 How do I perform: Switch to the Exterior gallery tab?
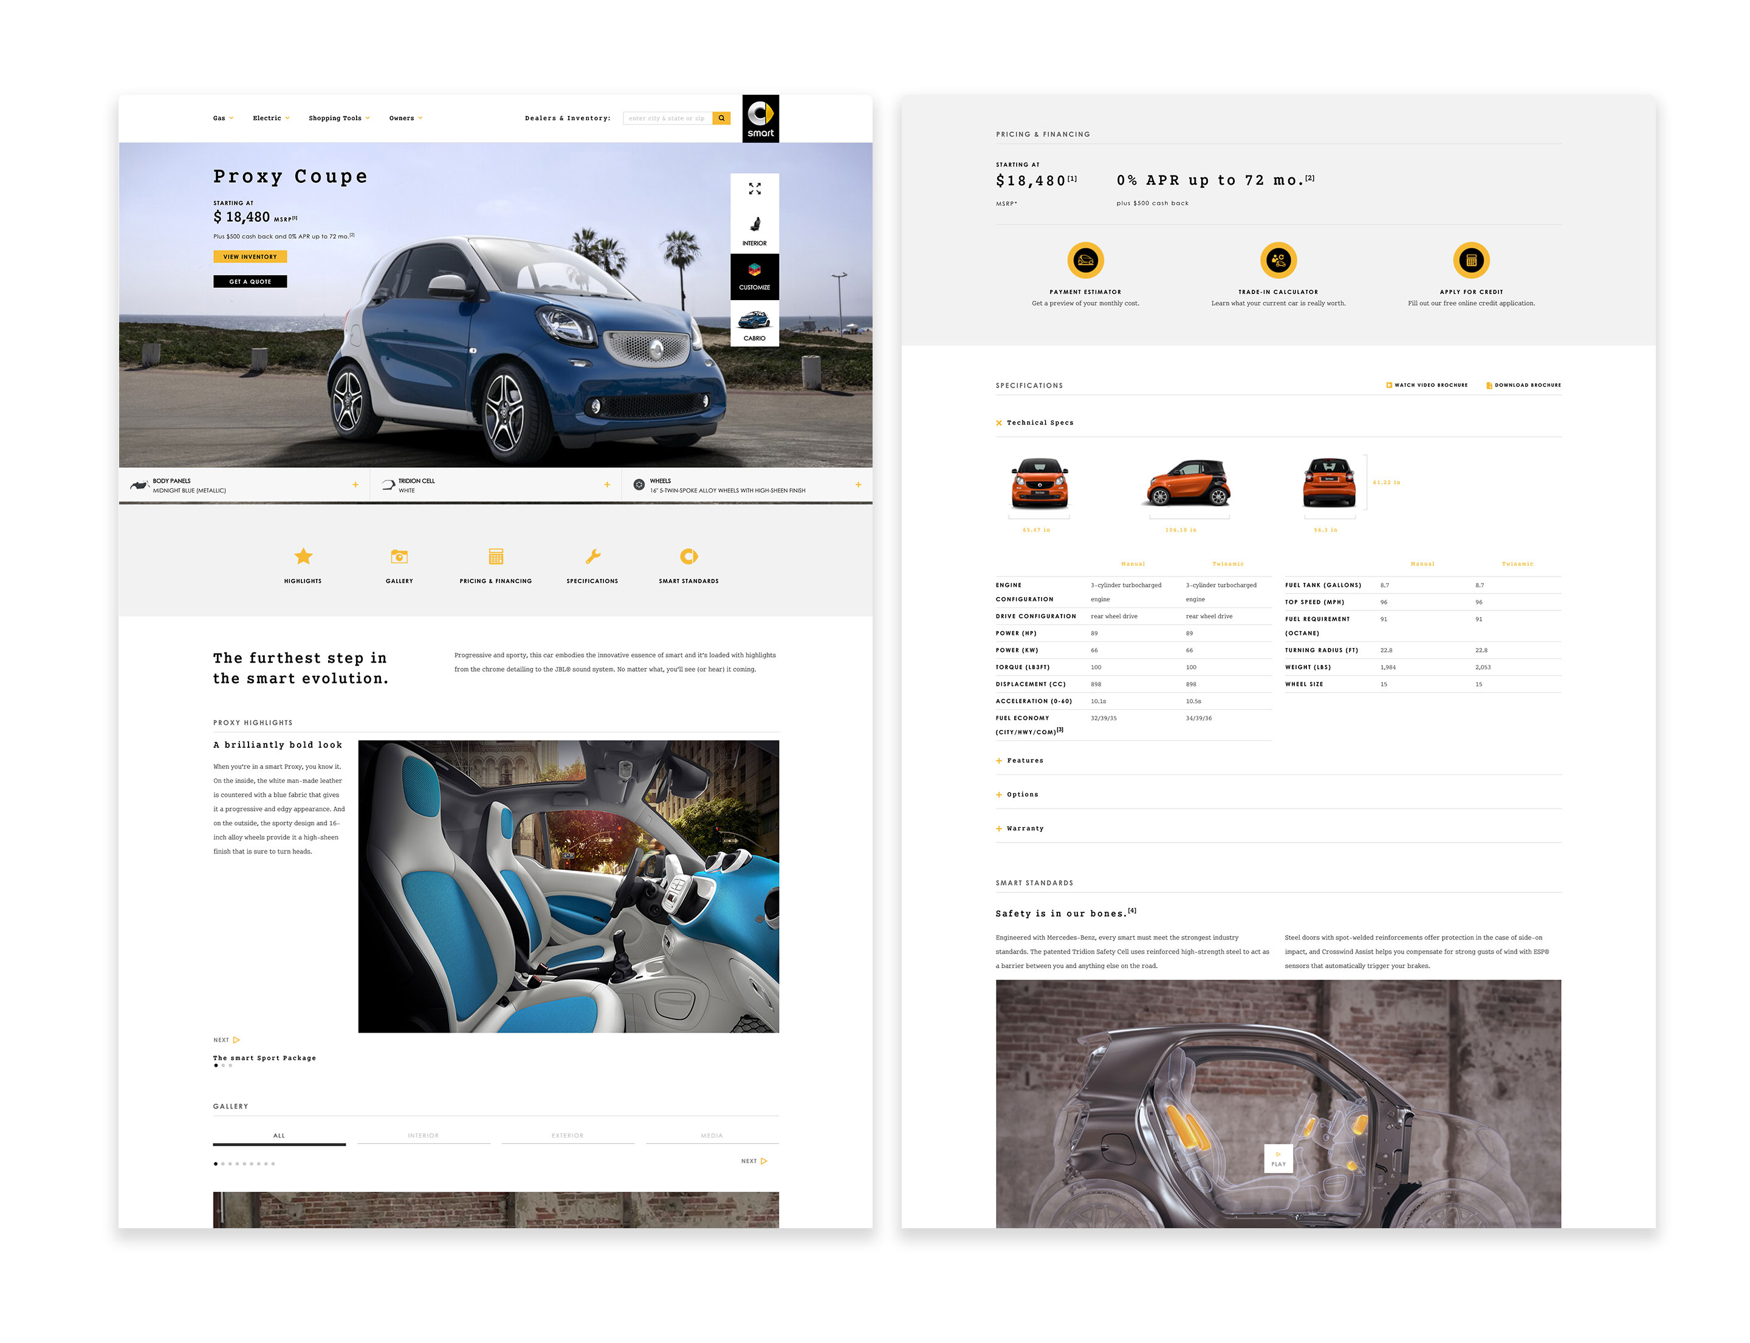pyautogui.click(x=567, y=1136)
